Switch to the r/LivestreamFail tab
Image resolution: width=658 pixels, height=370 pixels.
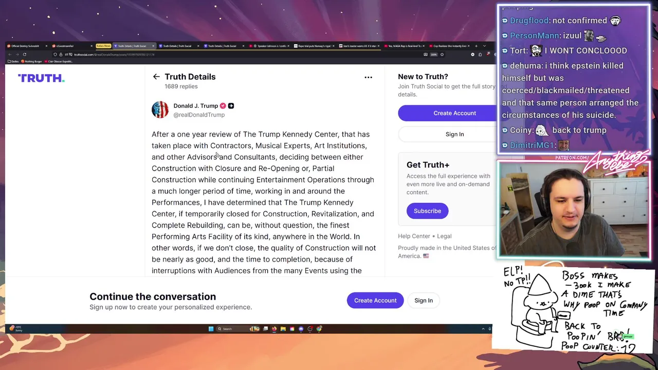[72, 46]
